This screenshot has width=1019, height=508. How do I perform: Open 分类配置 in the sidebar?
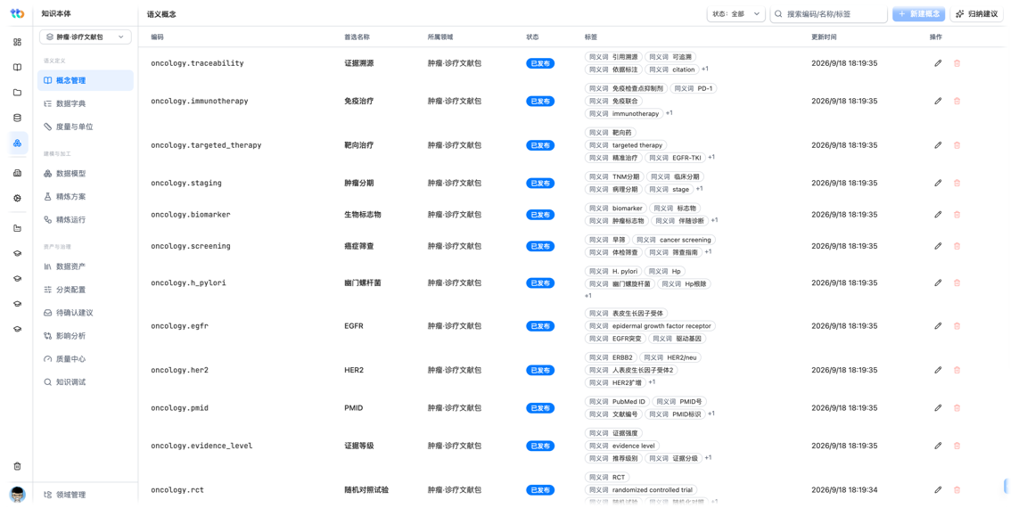pos(85,289)
